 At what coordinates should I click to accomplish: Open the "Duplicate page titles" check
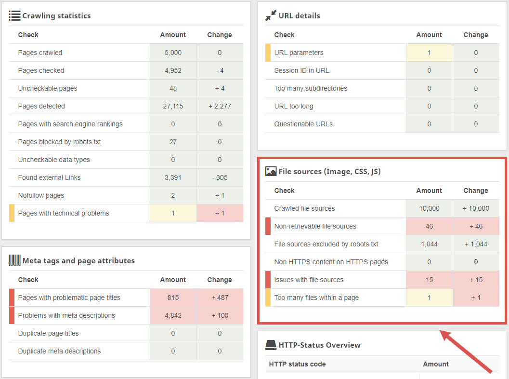48,334
